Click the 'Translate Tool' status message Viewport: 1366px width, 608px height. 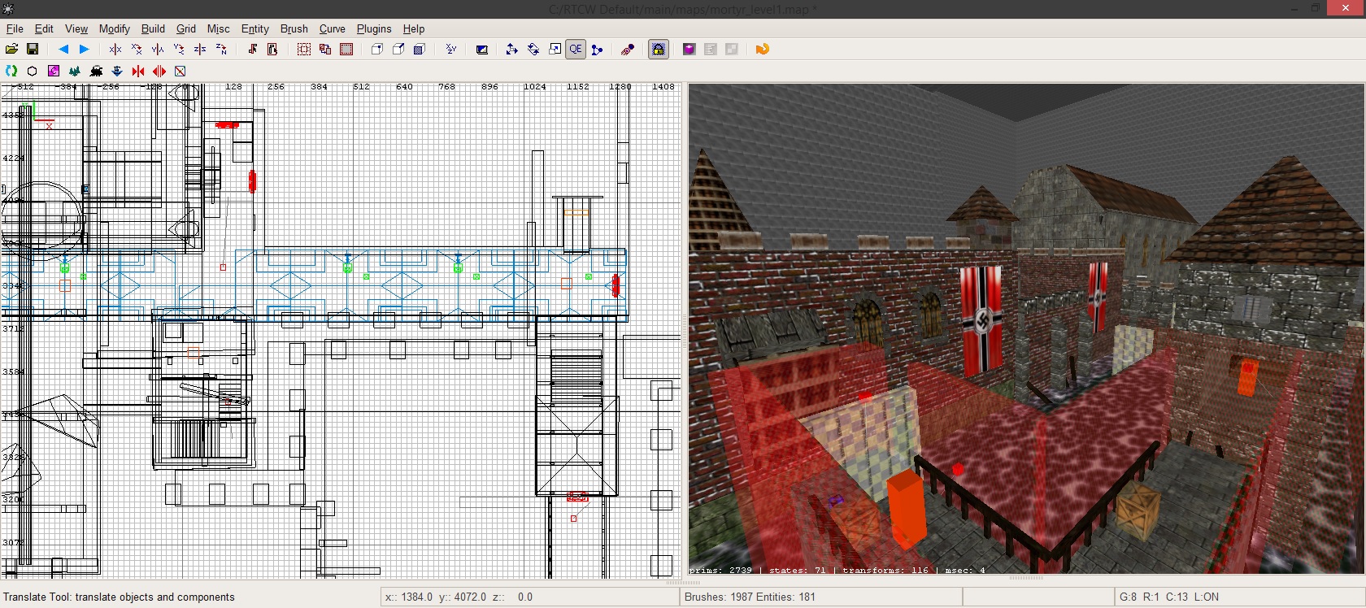click(x=119, y=597)
